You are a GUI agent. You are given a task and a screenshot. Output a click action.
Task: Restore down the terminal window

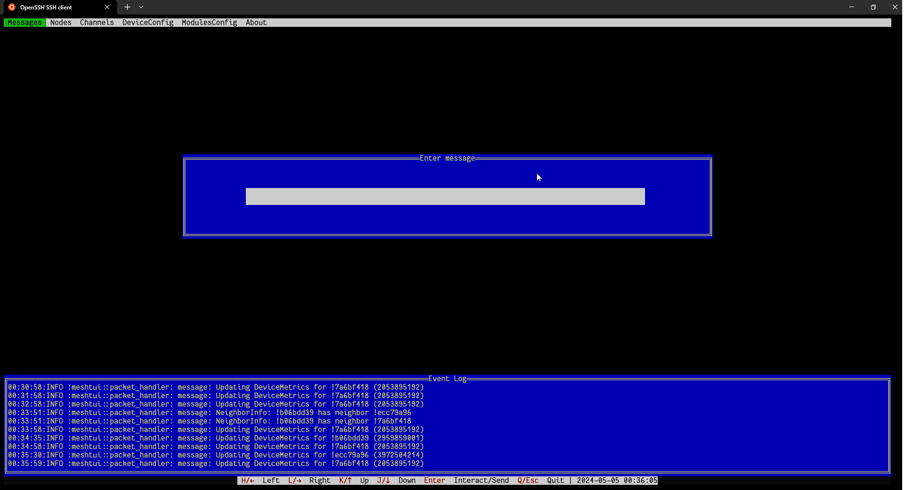(873, 7)
